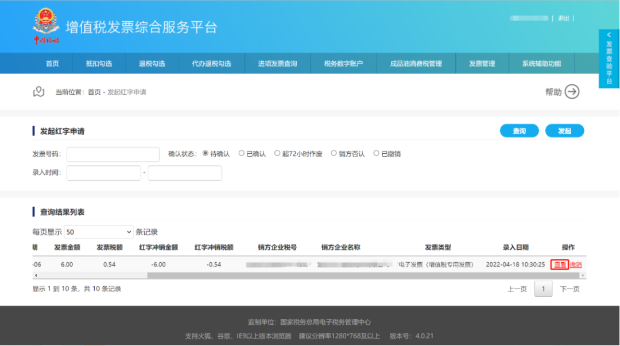Viewport: 620px width, 346px height.
Task: Click the 撤销 link in the result row
Action: [x=576, y=265]
